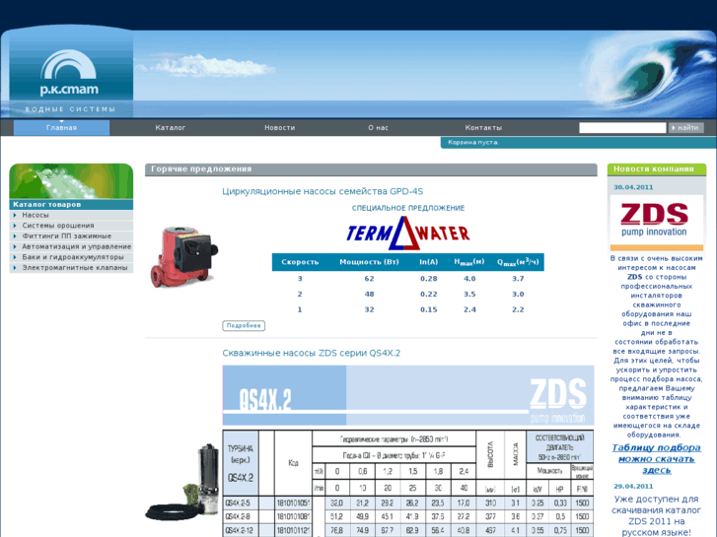717x537 pixels.
Task: Click the 30.04.2011 news date
Action: point(633,187)
